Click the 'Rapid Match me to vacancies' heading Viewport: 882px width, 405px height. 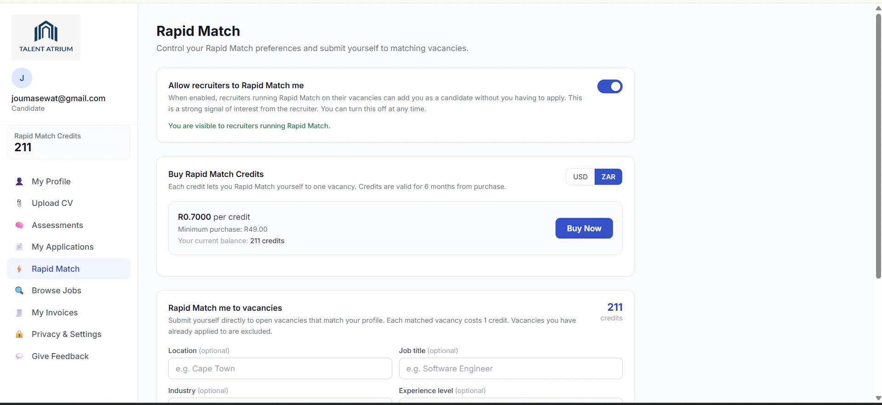click(x=225, y=308)
